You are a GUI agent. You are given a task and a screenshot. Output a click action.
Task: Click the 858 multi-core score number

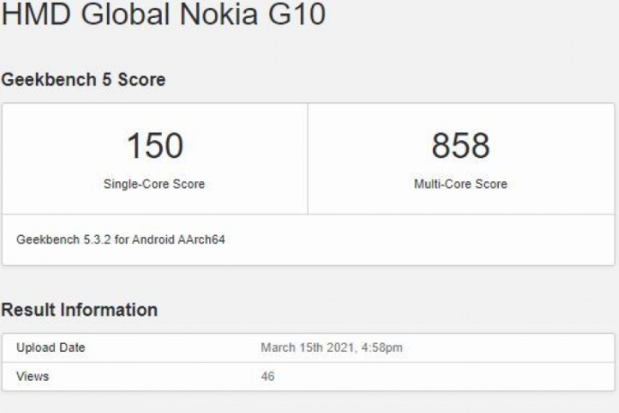click(461, 146)
